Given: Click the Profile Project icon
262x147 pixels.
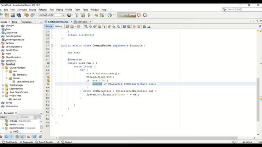Looking at the screenshot, I should tap(102, 15).
